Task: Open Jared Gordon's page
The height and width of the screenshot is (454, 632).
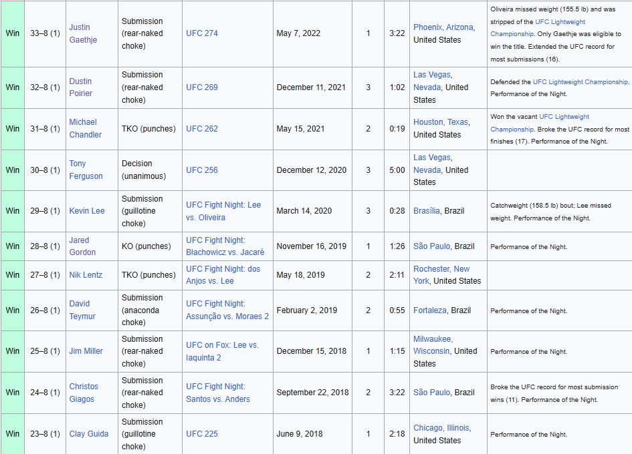Action: point(82,246)
